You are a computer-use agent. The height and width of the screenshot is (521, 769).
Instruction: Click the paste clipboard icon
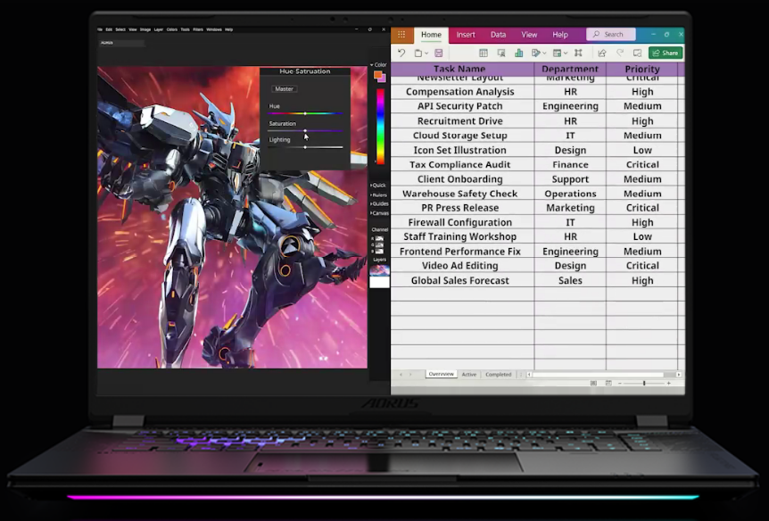point(418,53)
